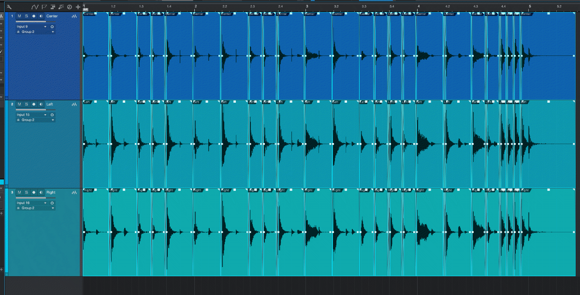Adjust the Center track volume slider

35,22
